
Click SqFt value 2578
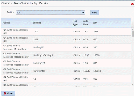(96, 32)
